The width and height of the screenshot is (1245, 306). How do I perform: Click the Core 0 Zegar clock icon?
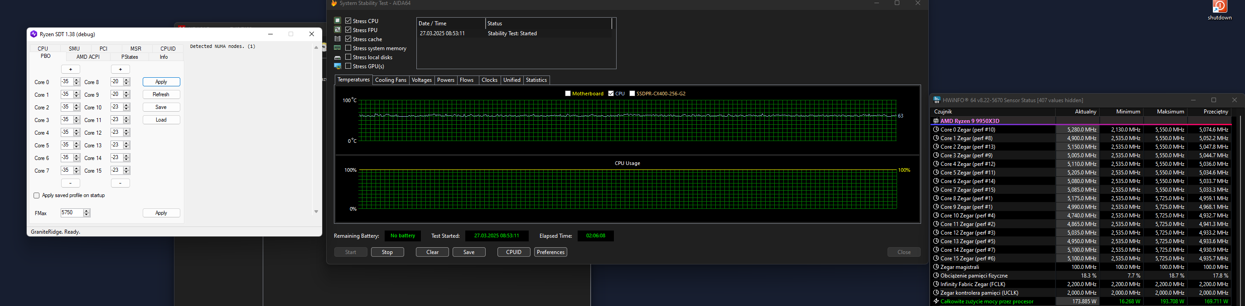(936, 130)
